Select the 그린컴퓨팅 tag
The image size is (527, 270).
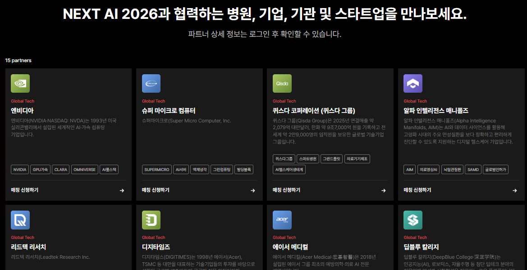[x=222, y=169]
